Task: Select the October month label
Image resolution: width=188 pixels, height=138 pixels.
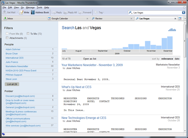Action: [x=127, y=51]
